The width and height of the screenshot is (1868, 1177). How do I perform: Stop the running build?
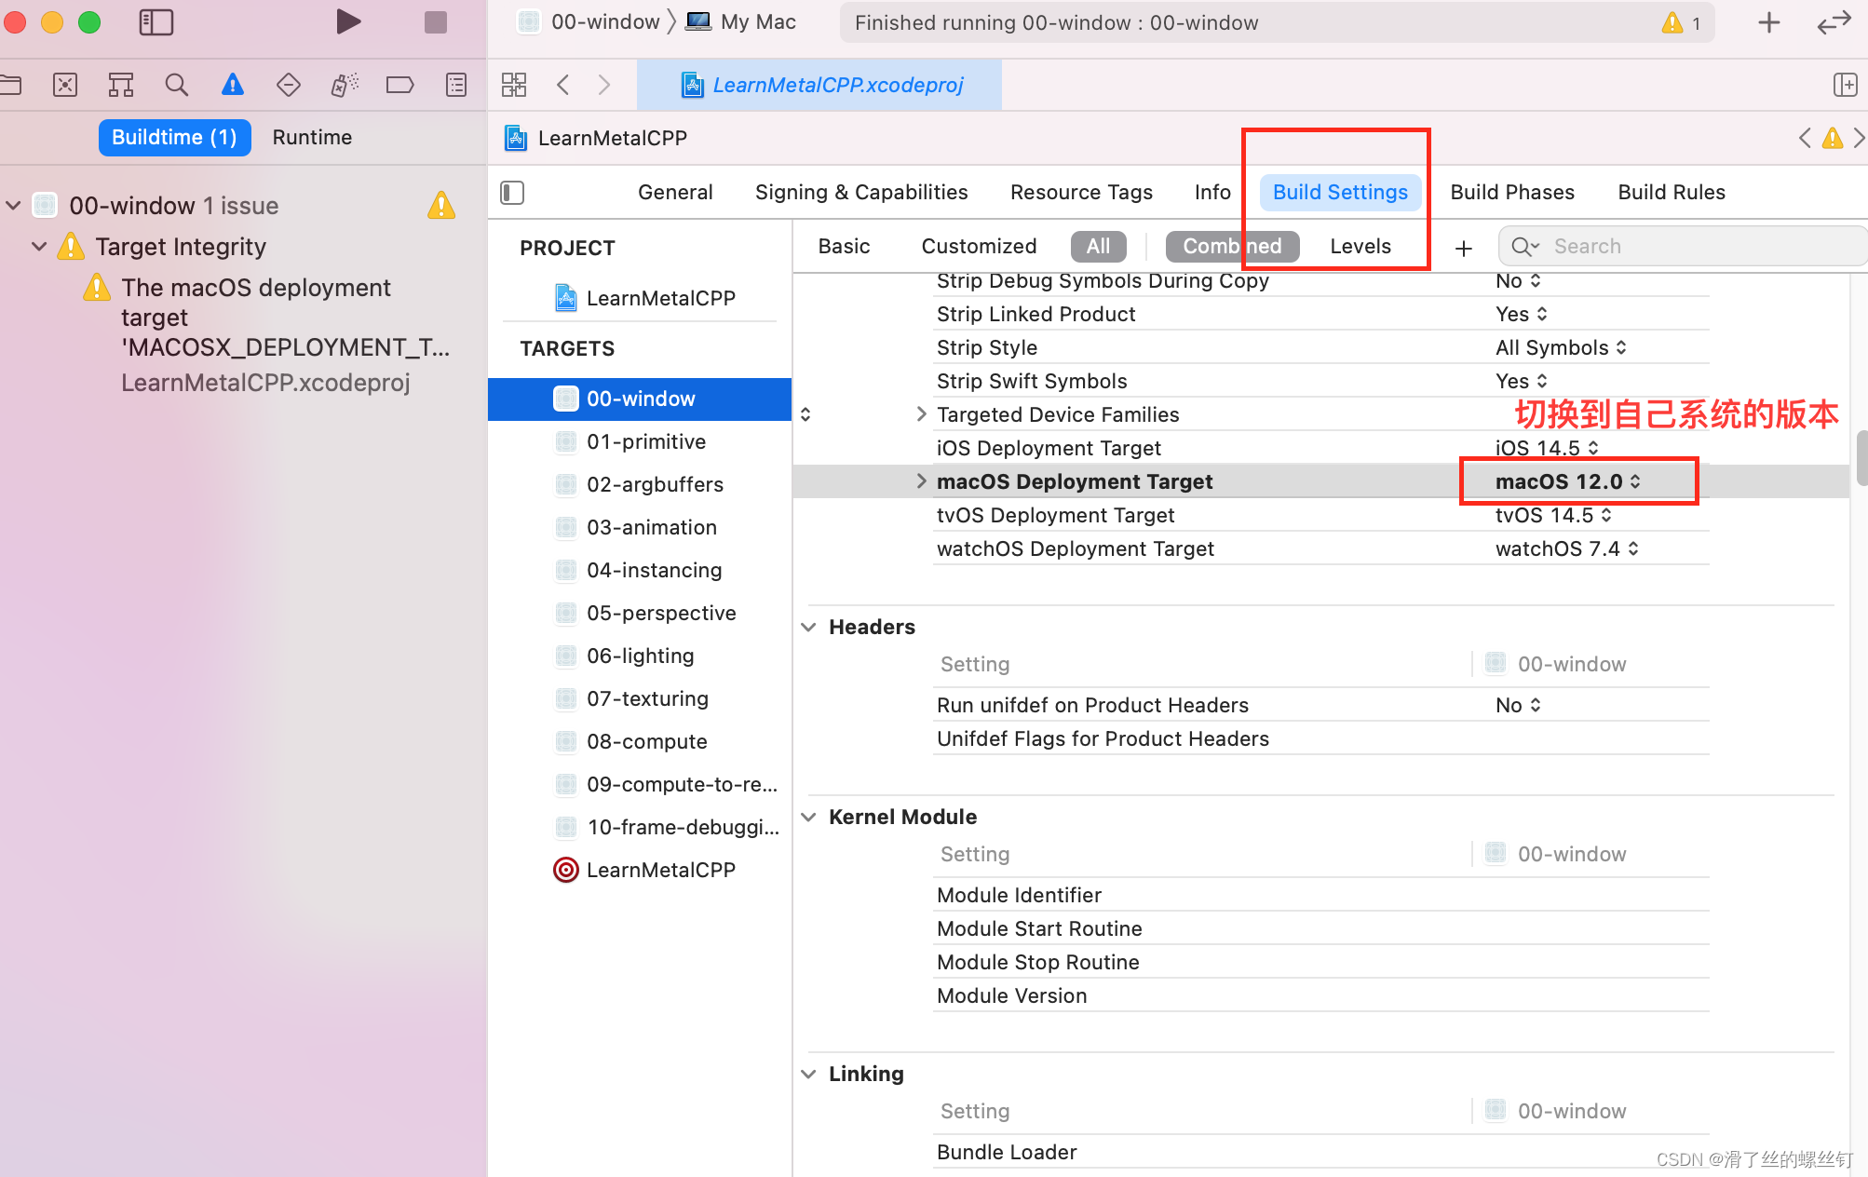tap(435, 21)
